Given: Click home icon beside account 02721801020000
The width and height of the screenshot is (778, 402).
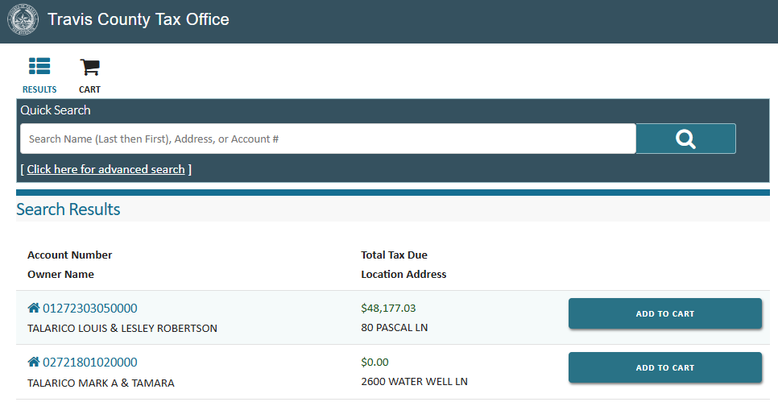Looking at the screenshot, I should 34,362.
